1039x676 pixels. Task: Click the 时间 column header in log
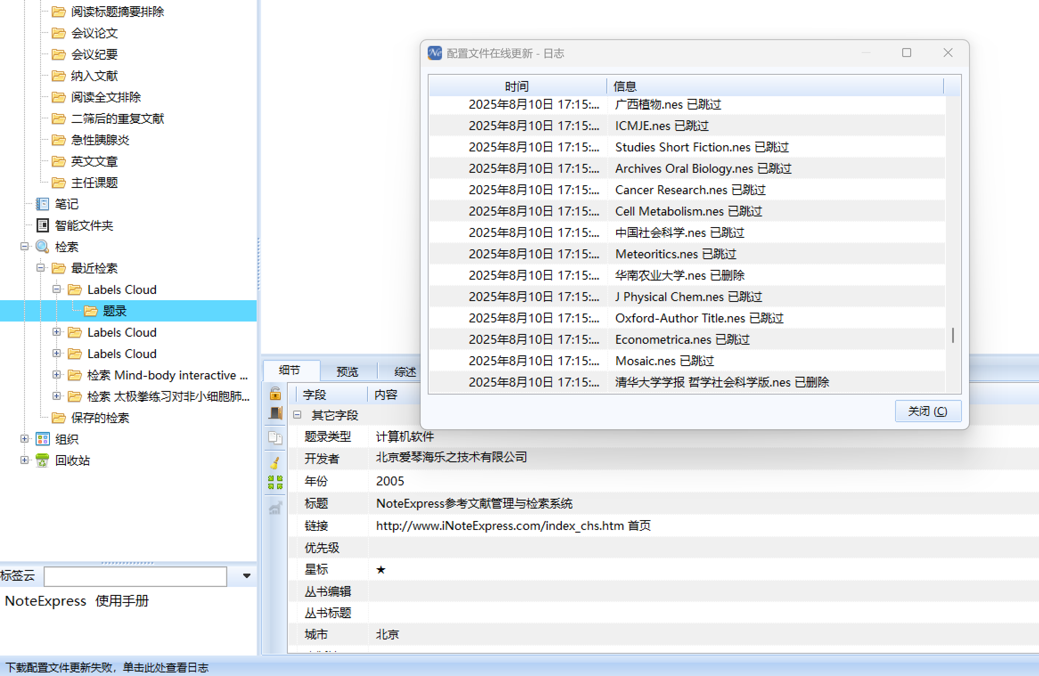tap(517, 86)
